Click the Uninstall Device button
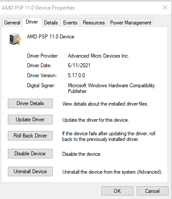This screenshot has height=199, width=172. coord(30,172)
